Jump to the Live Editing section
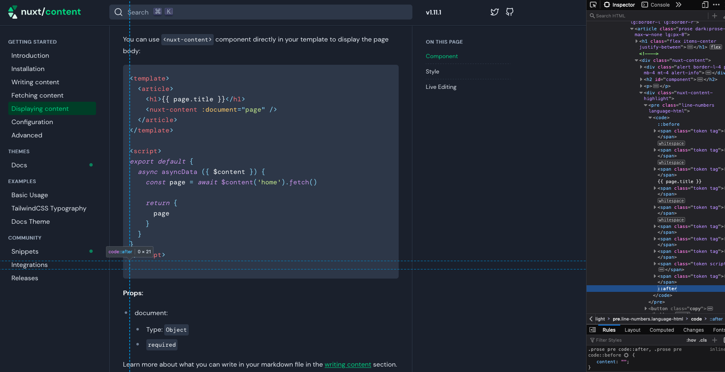The image size is (725, 372). coord(441,87)
